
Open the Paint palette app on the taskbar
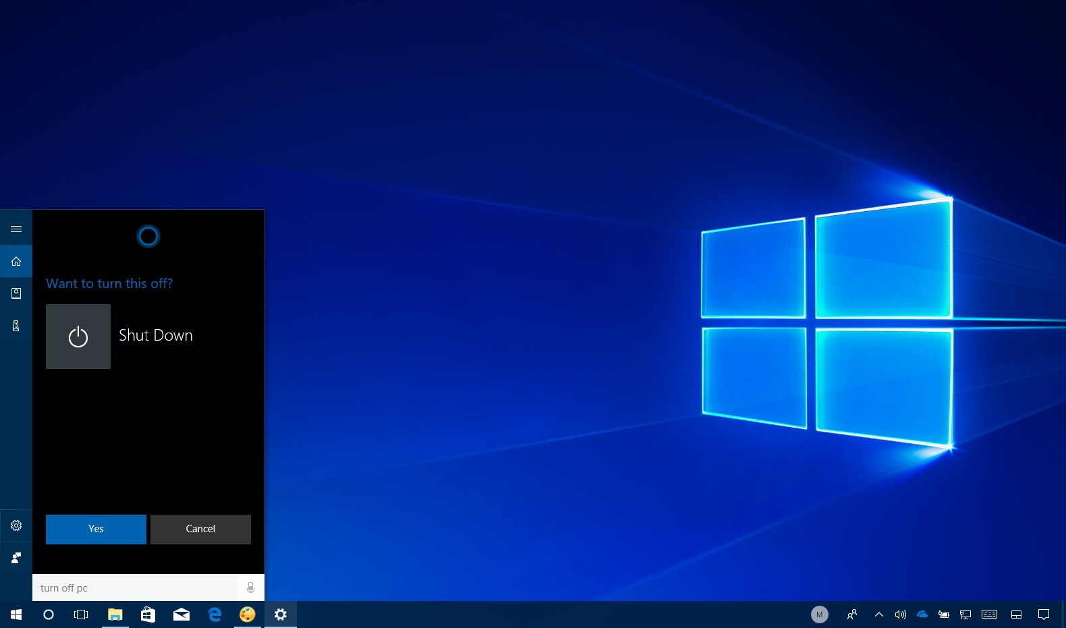pyautogui.click(x=248, y=615)
